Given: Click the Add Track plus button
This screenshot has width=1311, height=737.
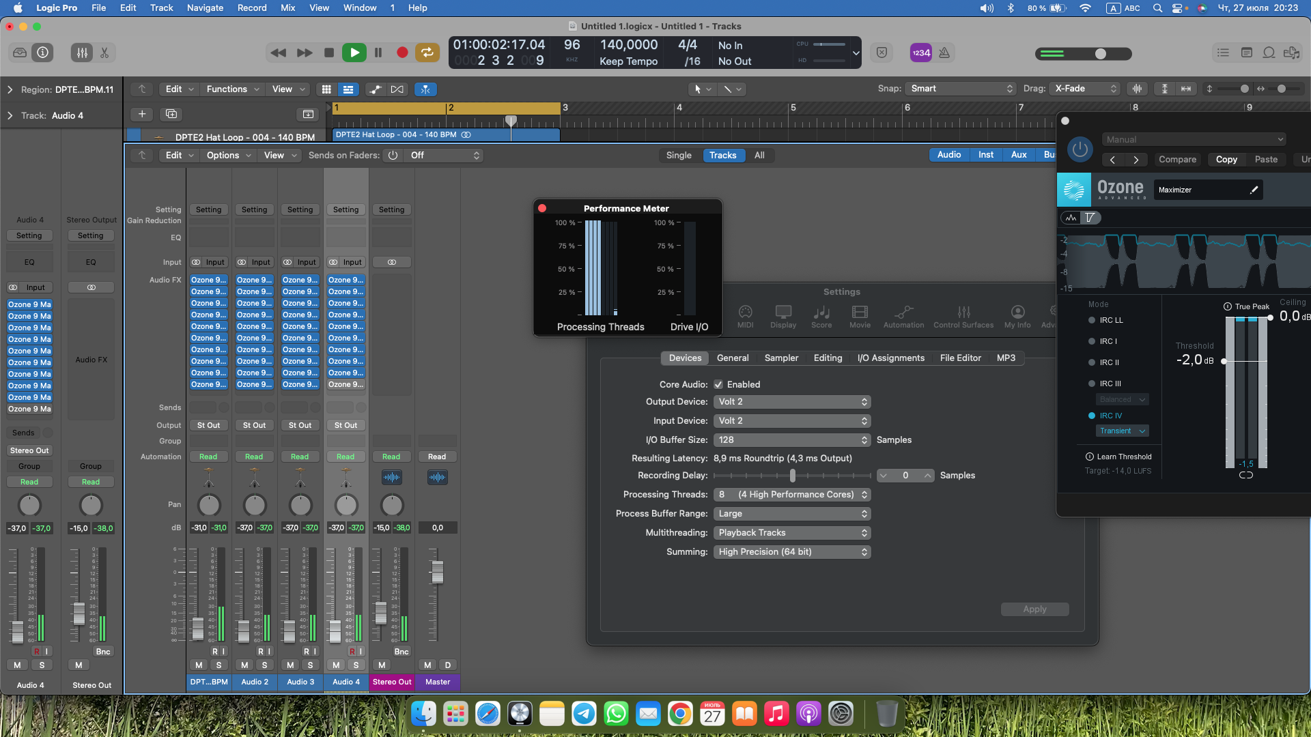Looking at the screenshot, I should click(142, 114).
